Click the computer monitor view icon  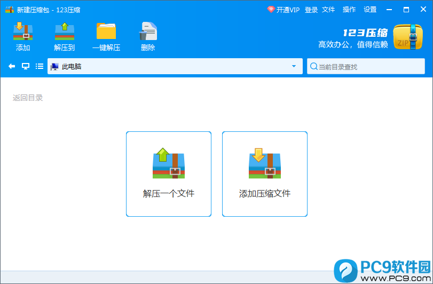(26, 66)
